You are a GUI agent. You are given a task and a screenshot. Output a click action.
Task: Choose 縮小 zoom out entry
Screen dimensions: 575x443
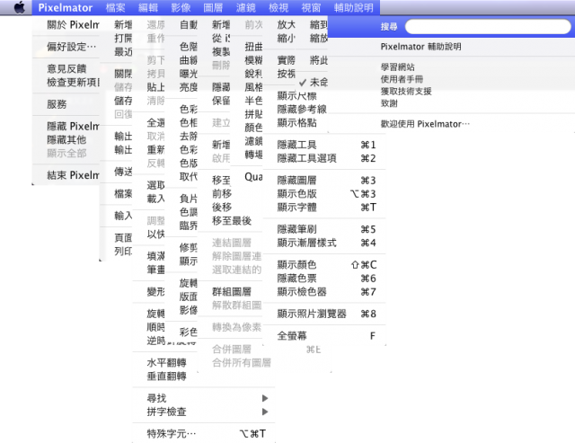[286, 38]
